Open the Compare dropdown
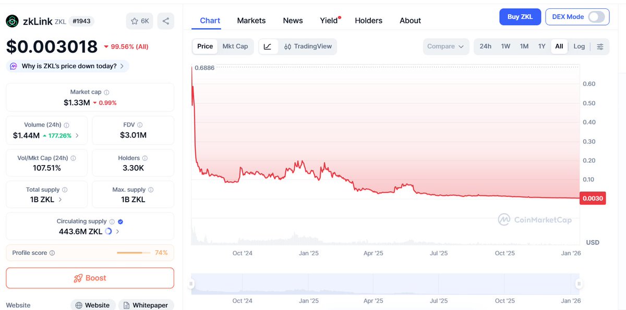Screen dimensions: 626x310 446,46
